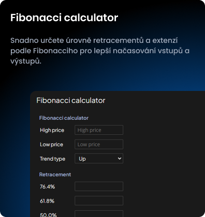205x217 pixels.
Task: Click the word Up in the trend selector
Action: coord(82,159)
